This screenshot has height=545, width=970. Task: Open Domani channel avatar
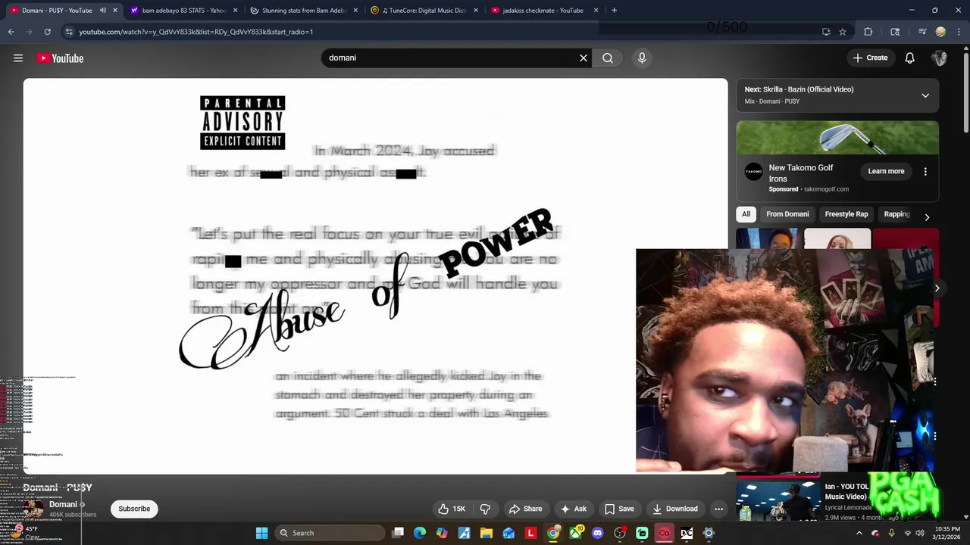33,509
